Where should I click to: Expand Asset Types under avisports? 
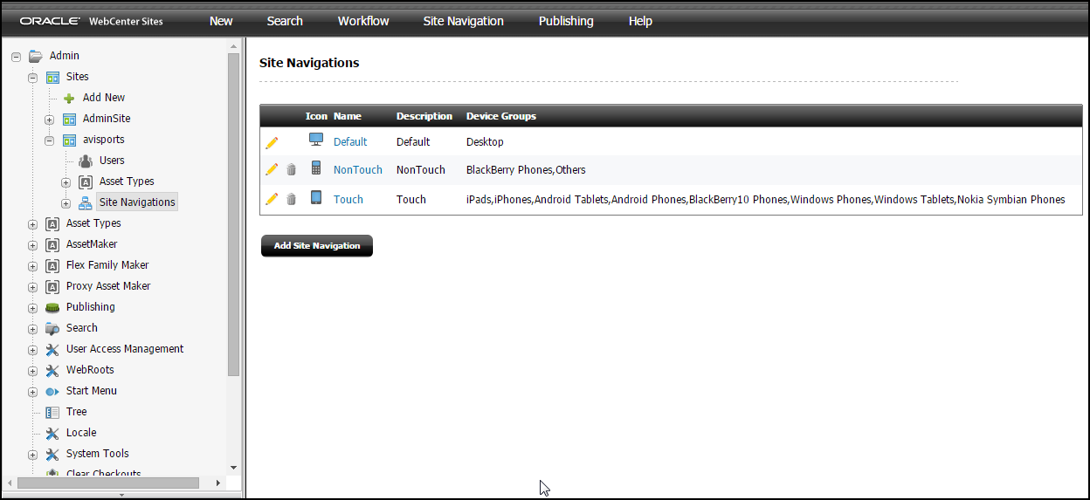(x=66, y=182)
